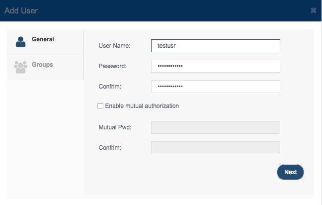Image resolution: width=322 pixels, height=205 pixels.
Task: Click the 'Mutual Pwd:' label
Action: [x=115, y=127]
